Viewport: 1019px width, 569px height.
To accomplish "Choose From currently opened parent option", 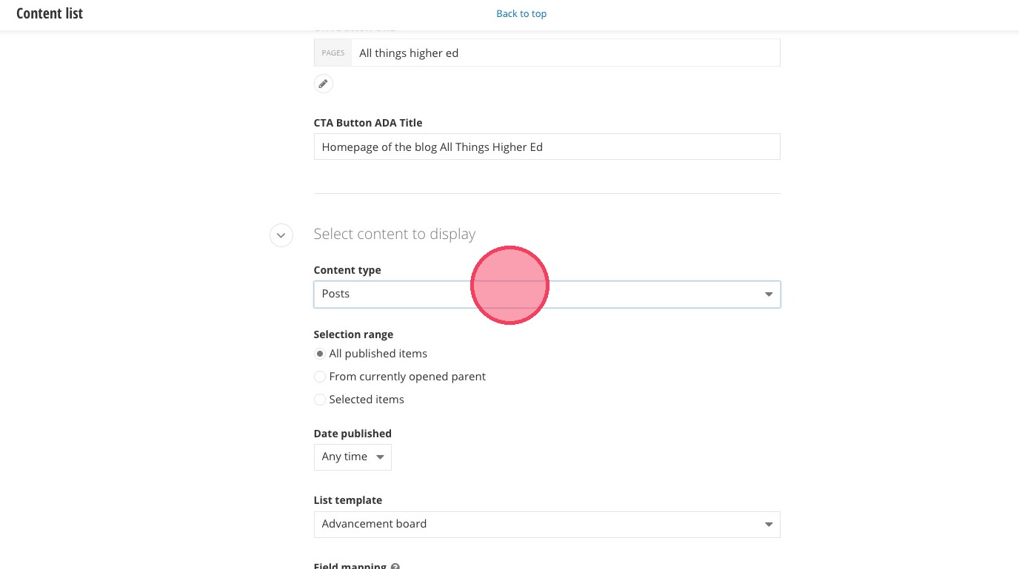I will pyautogui.click(x=320, y=377).
